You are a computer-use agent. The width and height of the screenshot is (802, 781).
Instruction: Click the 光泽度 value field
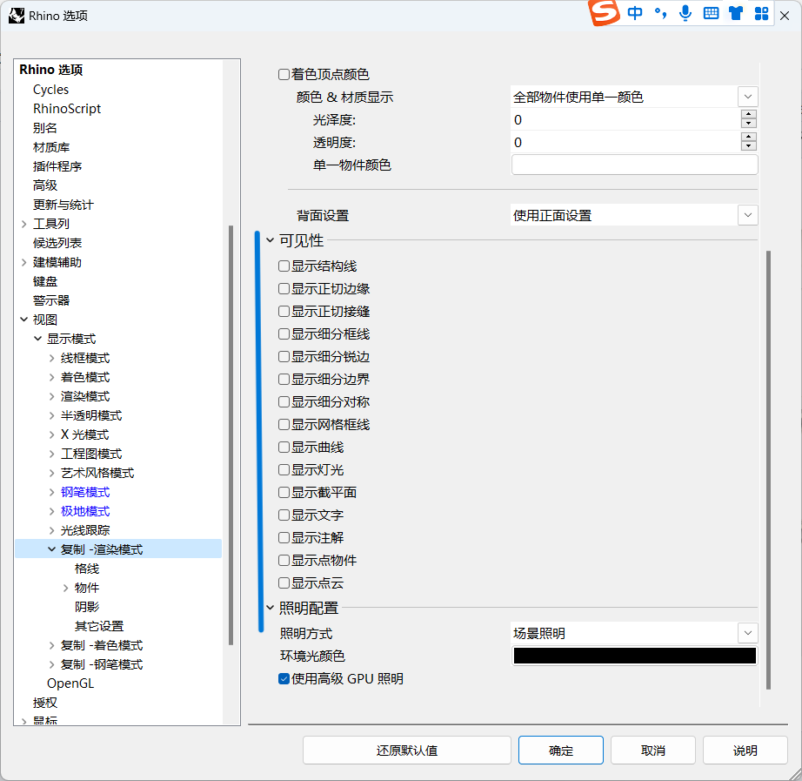(x=625, y=120)
